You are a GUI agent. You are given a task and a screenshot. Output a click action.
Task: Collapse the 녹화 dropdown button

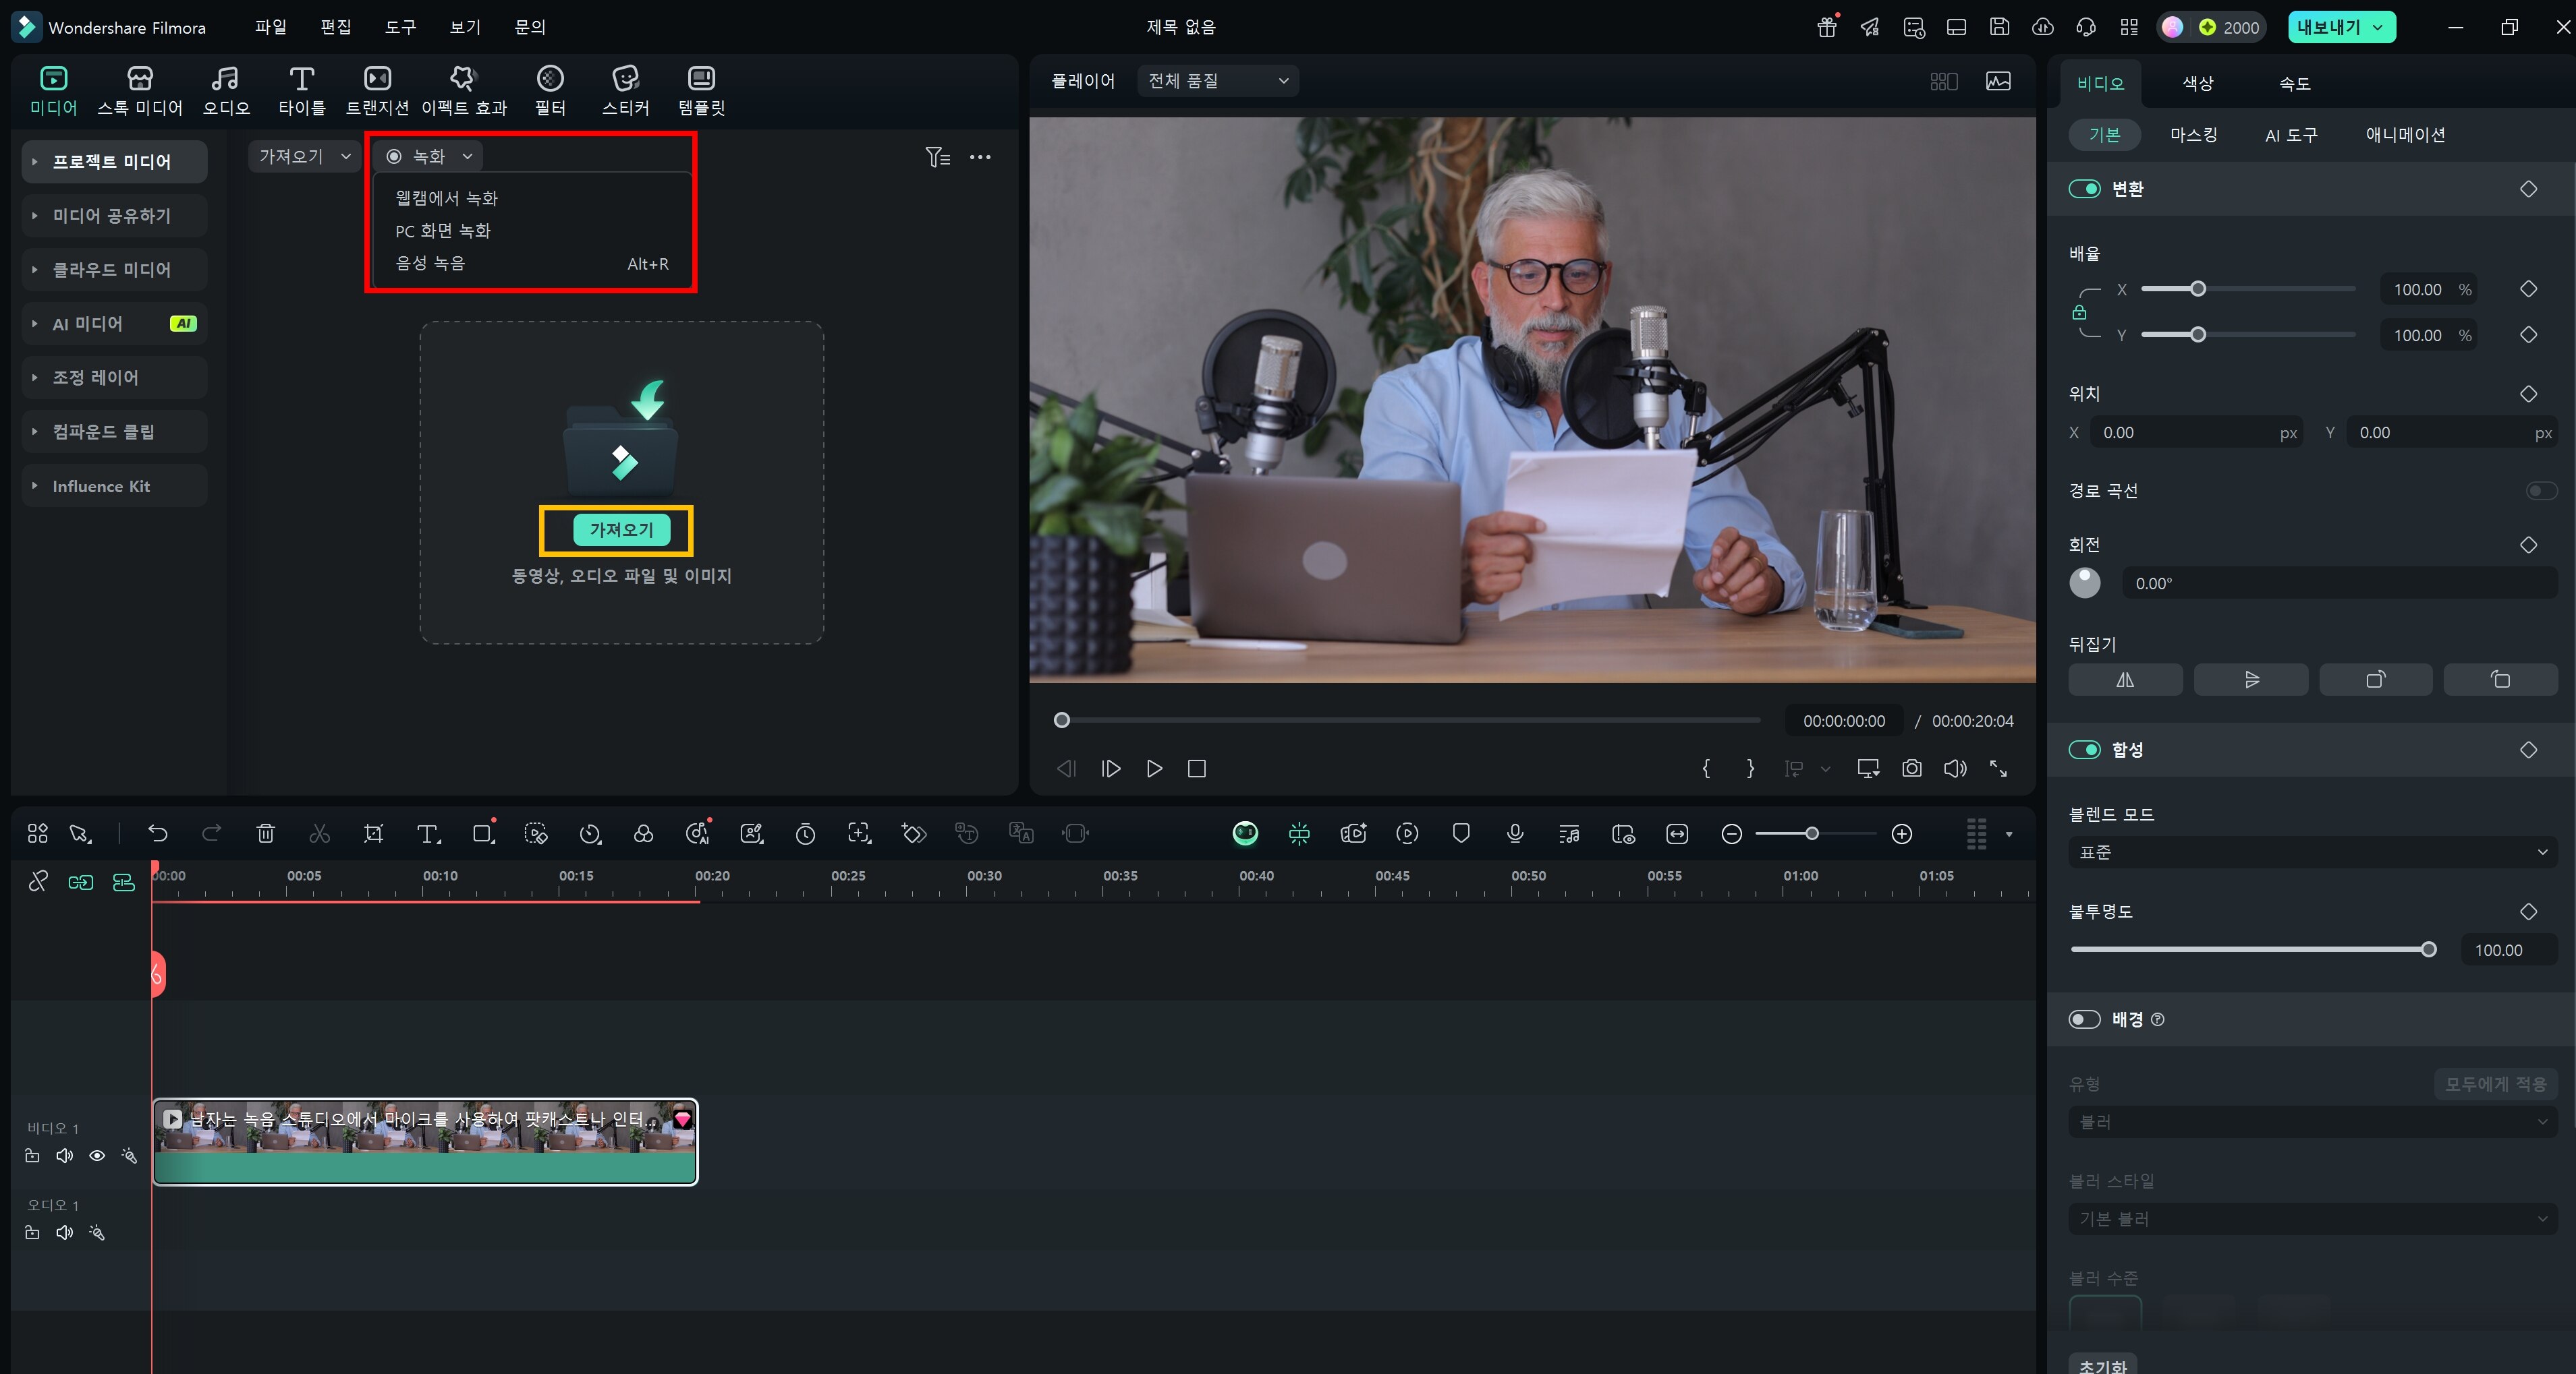click(x=428, y=156)
